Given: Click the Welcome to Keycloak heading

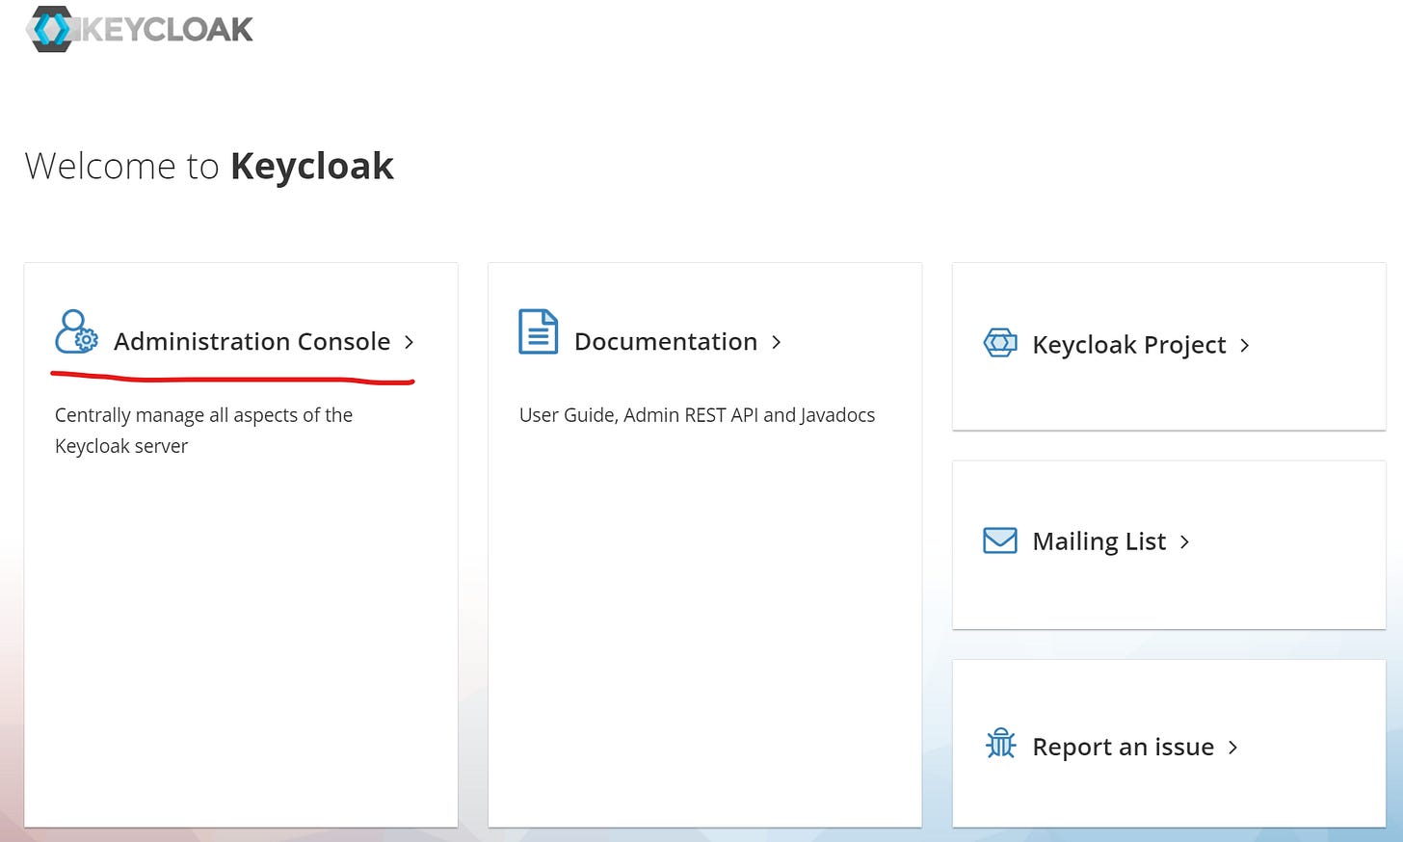Looking at the screenshot, I should (209, 165).
